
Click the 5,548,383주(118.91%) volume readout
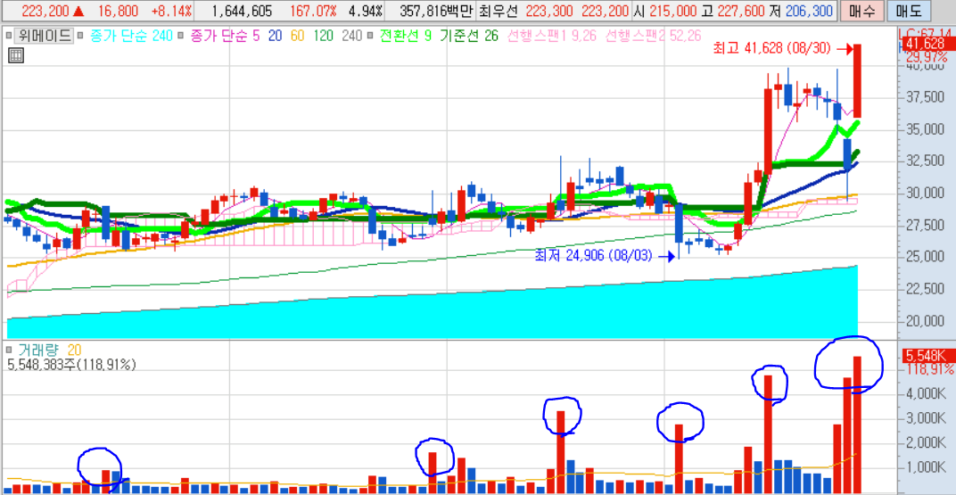tap(71, 365)
